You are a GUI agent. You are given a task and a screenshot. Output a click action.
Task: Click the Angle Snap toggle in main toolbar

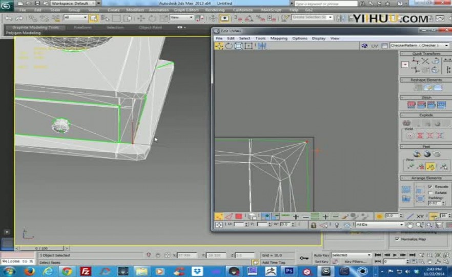pos(249,18)
